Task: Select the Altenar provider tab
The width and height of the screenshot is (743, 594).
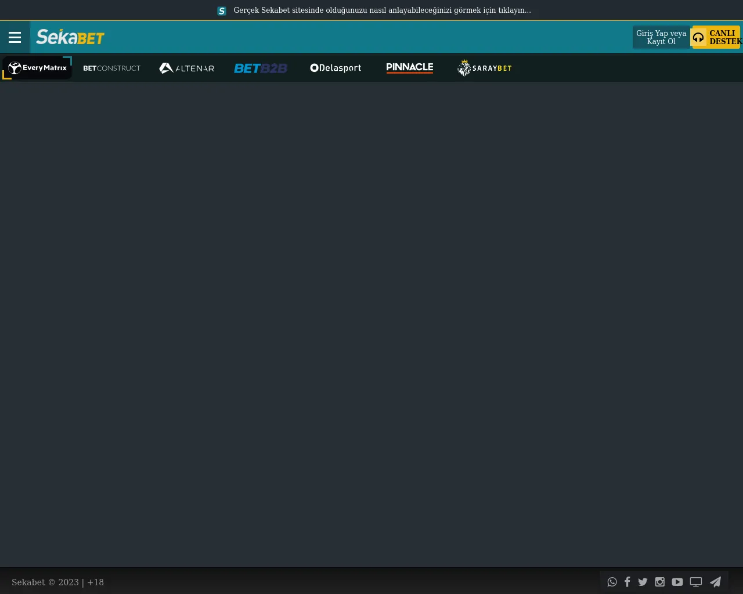Action: tap(186, 68)
